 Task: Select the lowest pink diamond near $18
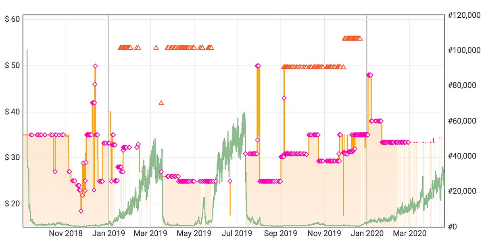tap(81, 210)
